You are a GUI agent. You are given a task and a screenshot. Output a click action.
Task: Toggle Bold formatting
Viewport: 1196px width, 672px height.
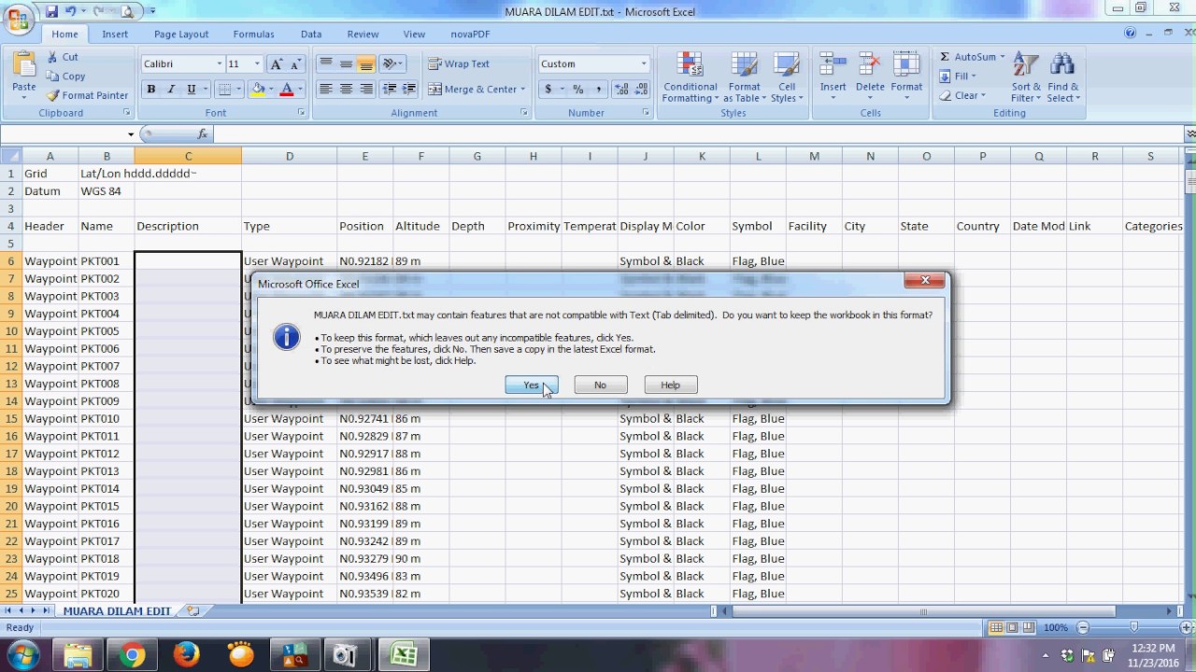click(x=150, y=90)
